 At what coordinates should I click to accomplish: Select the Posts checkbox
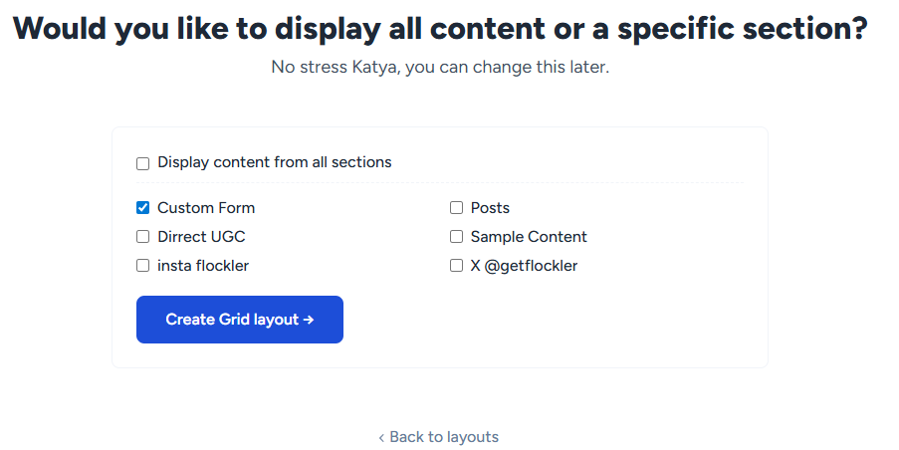click(x=456, y=208)
